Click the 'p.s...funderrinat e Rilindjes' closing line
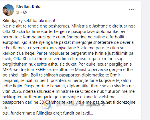The image size is (150, 120). point(48,113)
